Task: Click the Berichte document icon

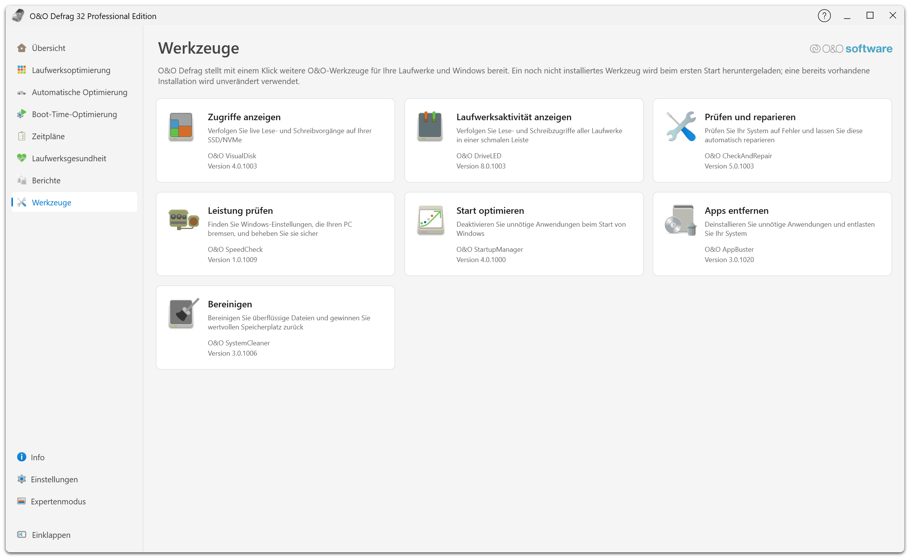Action: click(x=22, y=180)
